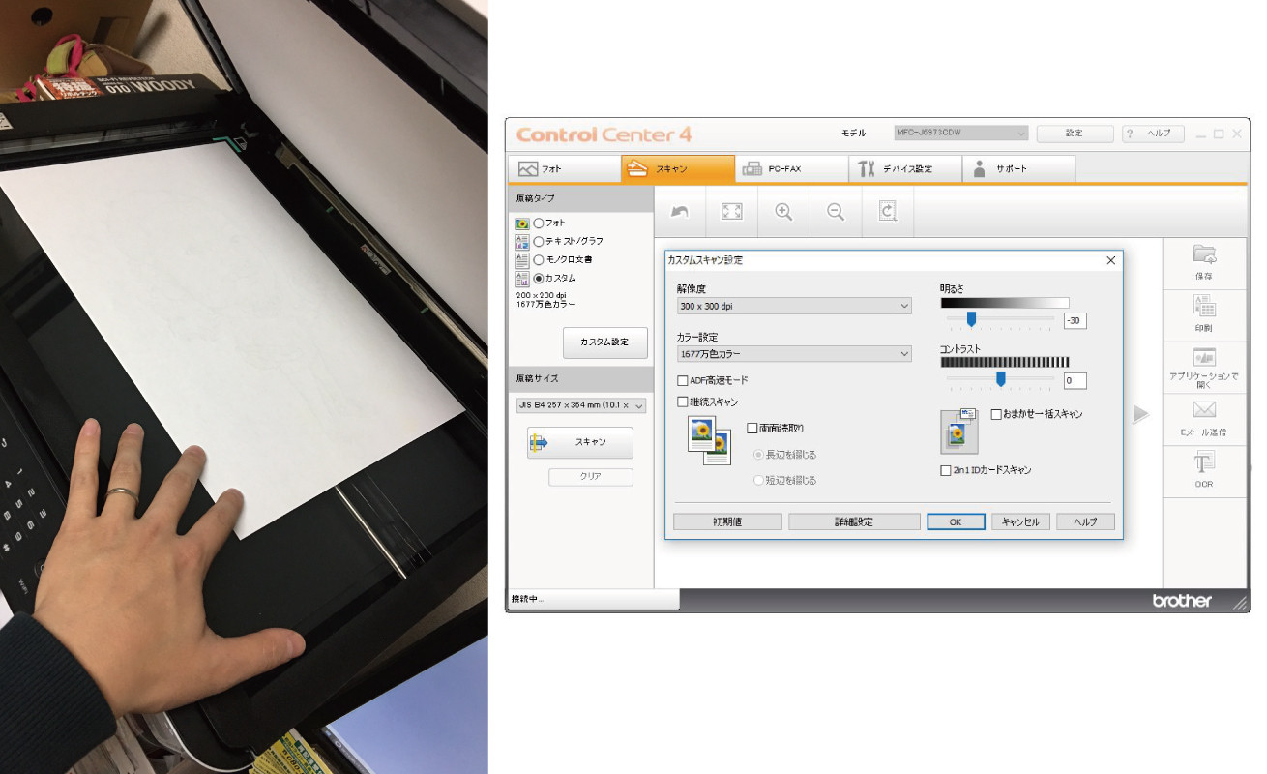Image resolution: width=1267 pixels, height=774 pixels.
Task: Click the アプリケーションで開く icon
Action: (x=1204, y=357)
